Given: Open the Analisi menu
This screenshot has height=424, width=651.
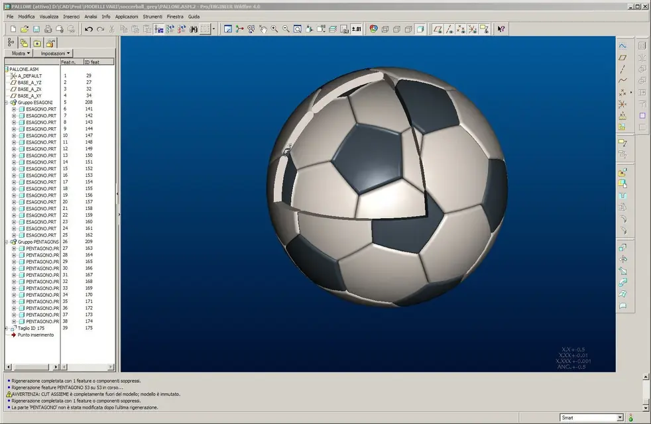Looking at the screenshot, I should point(91,17).
